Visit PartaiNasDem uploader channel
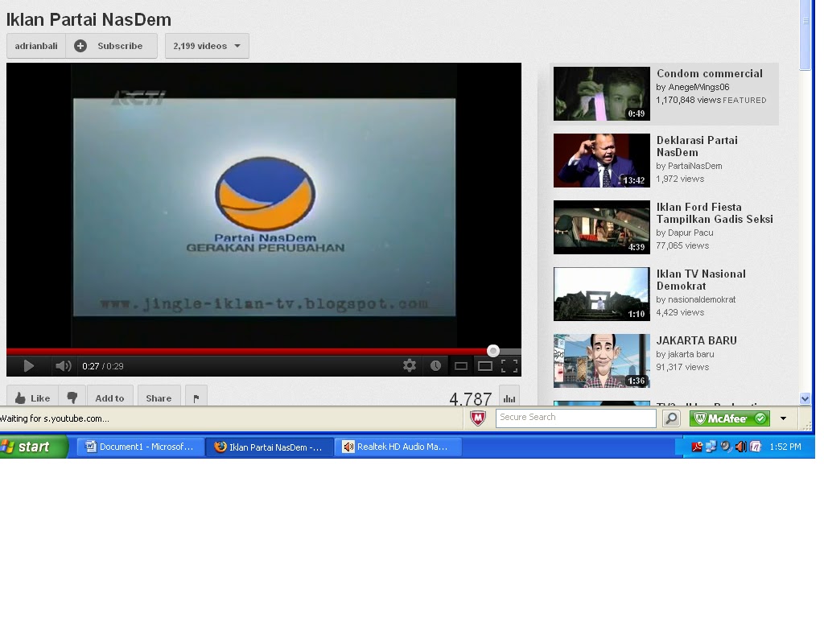This screenshot has width=824, height=618. pyautogui.click(x=694, y=166)
